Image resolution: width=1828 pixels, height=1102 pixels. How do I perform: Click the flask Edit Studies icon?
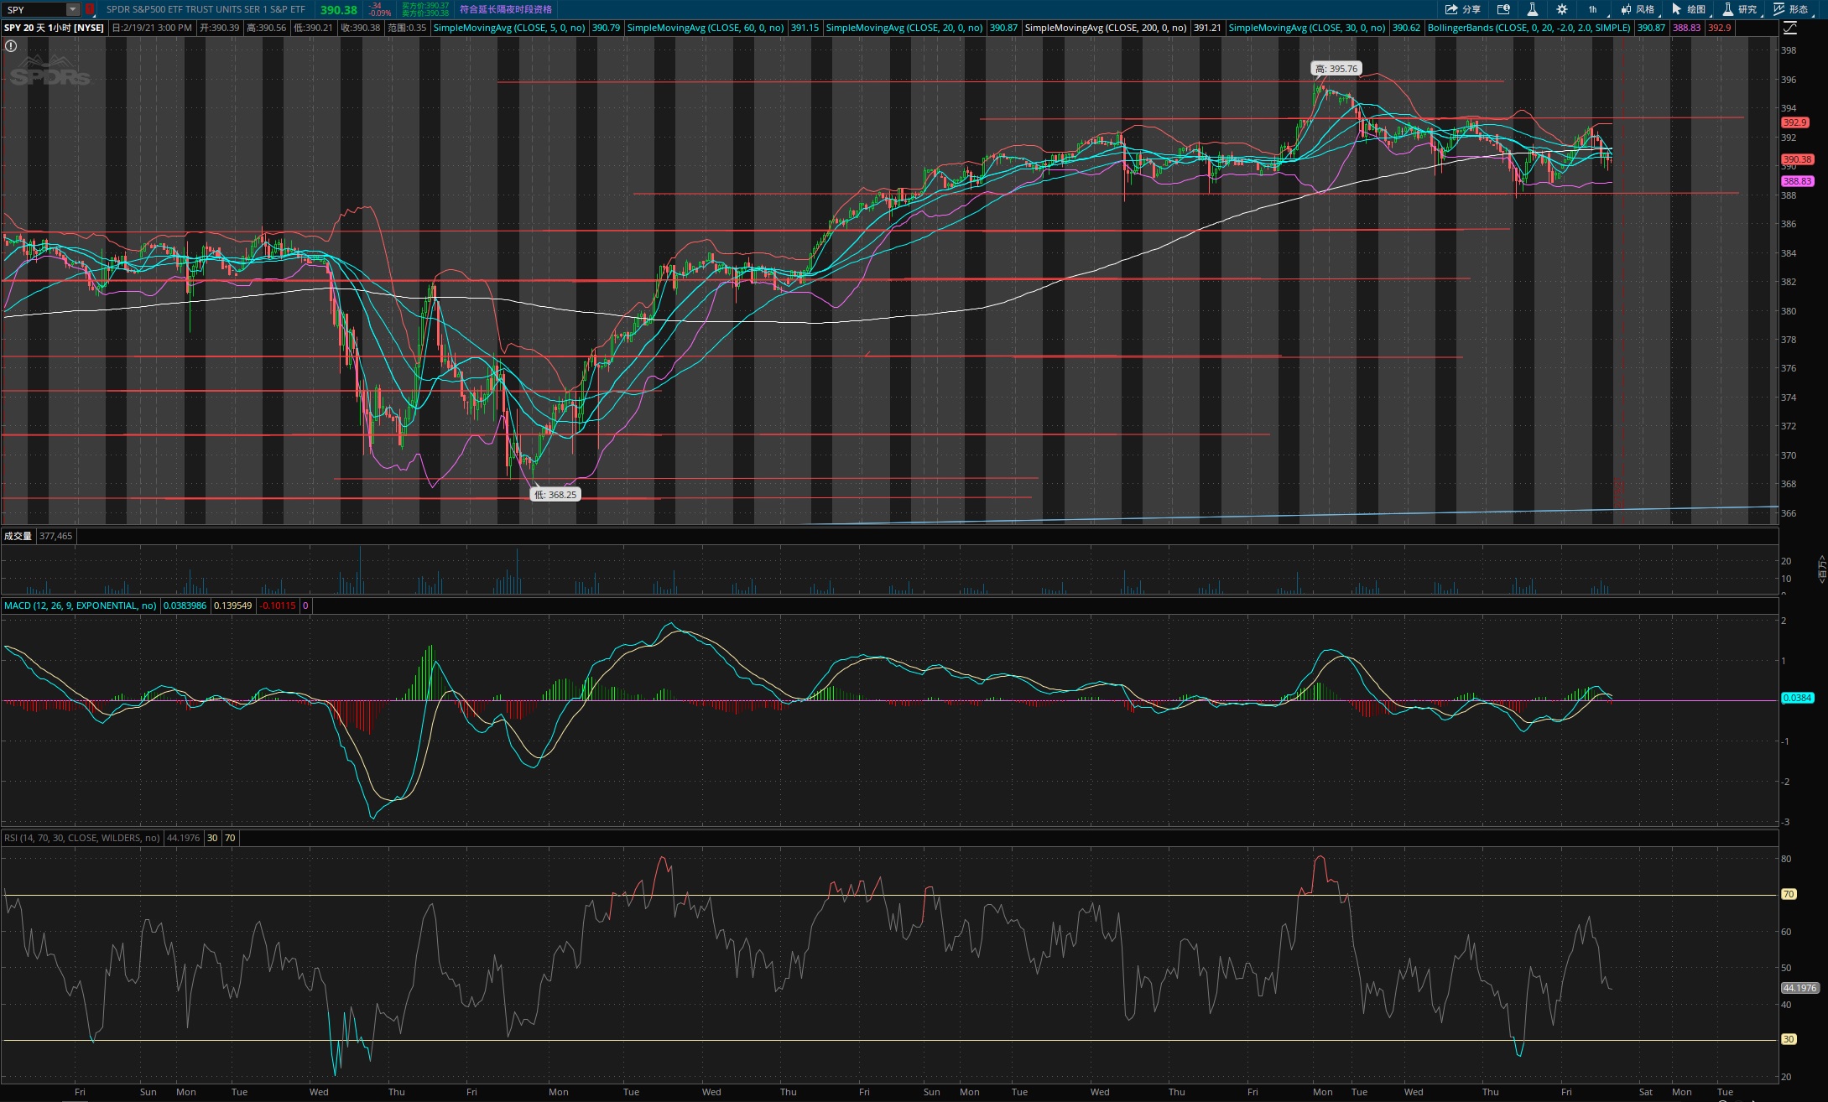1532,9
